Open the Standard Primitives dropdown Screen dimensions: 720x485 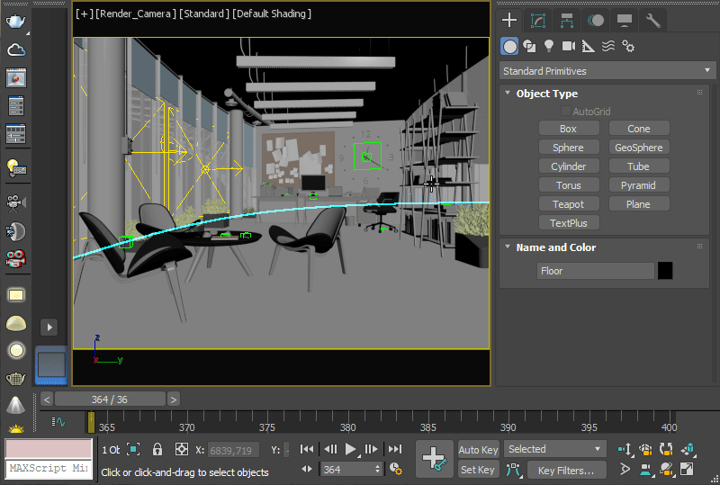point(607,70)
